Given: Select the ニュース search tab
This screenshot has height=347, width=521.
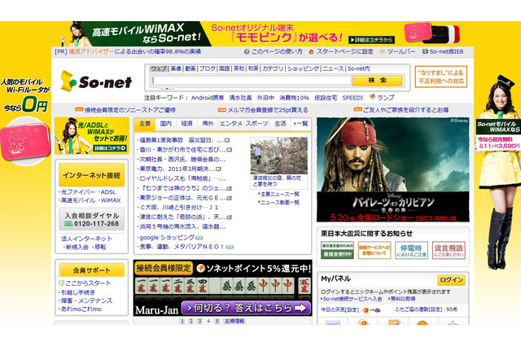Looking at the screenshot, I should point(333,68).
